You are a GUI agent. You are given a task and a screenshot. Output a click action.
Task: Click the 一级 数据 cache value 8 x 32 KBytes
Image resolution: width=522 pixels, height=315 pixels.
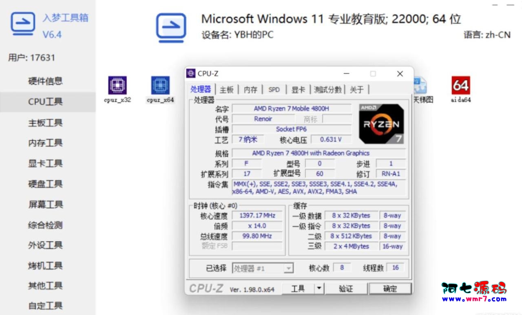point(351,215)
